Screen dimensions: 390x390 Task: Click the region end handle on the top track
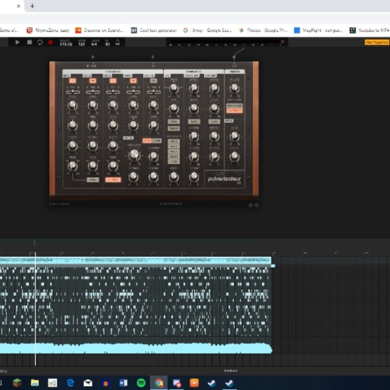click(273, 266)
